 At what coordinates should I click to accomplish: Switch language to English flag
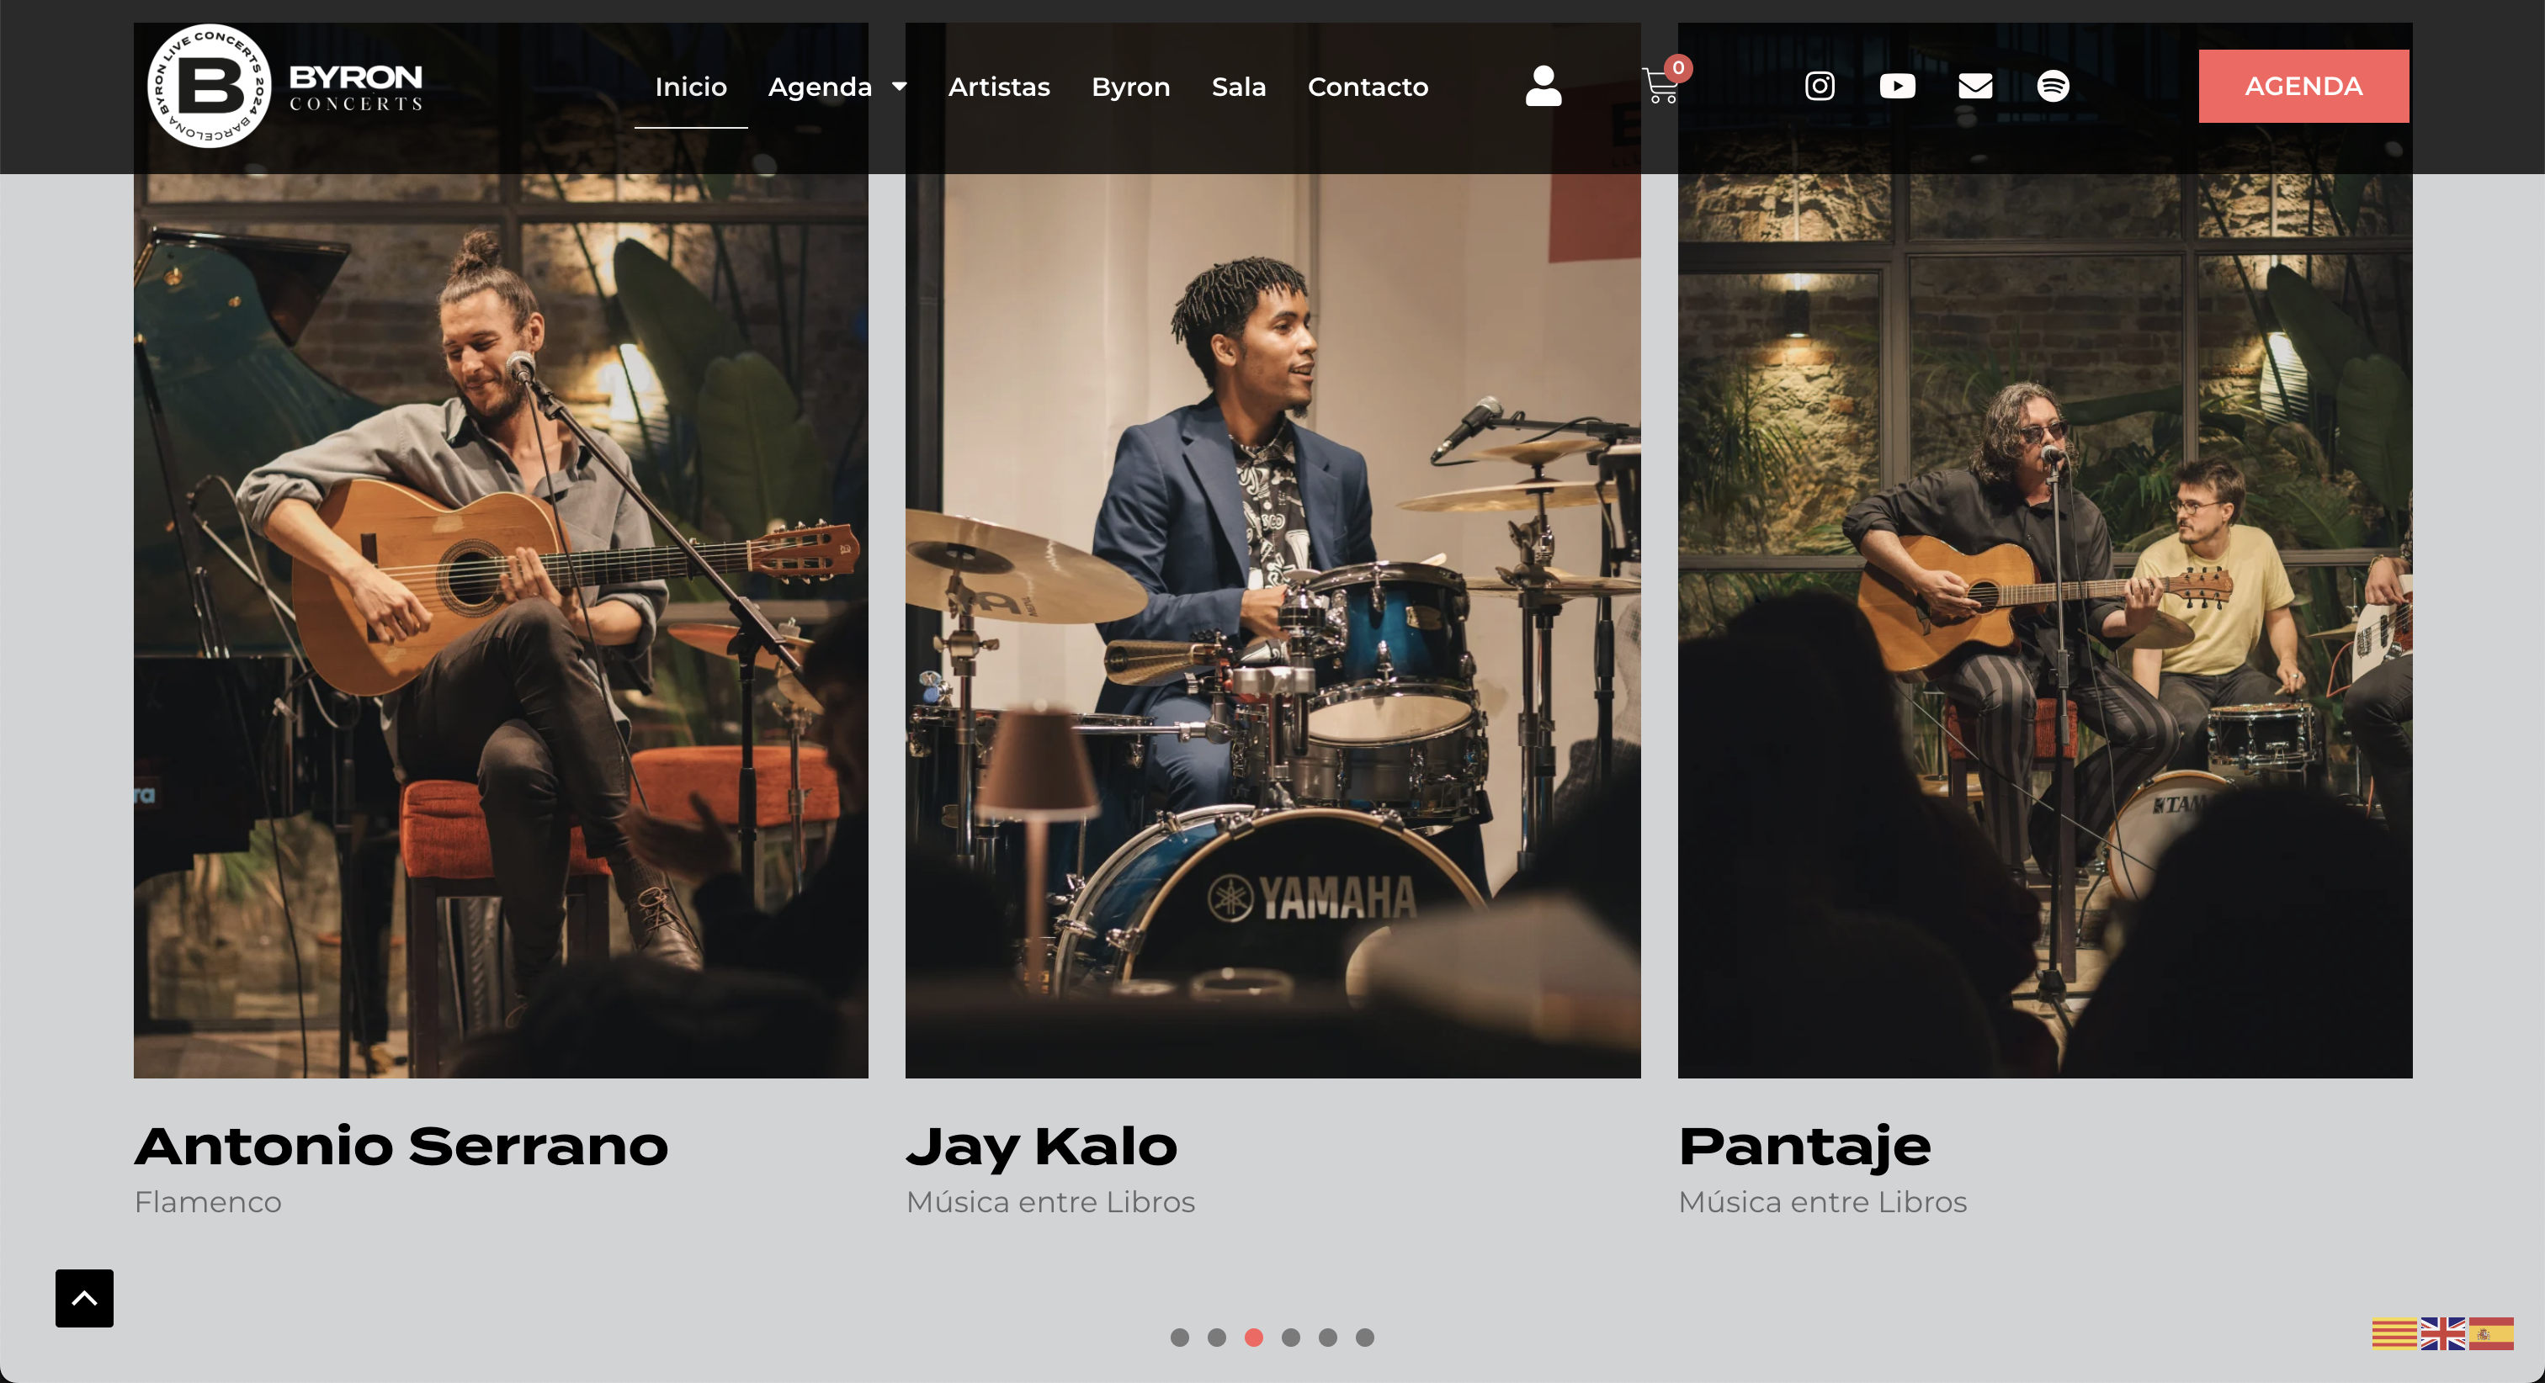pyautogui.click(x=2442, y=1333)
